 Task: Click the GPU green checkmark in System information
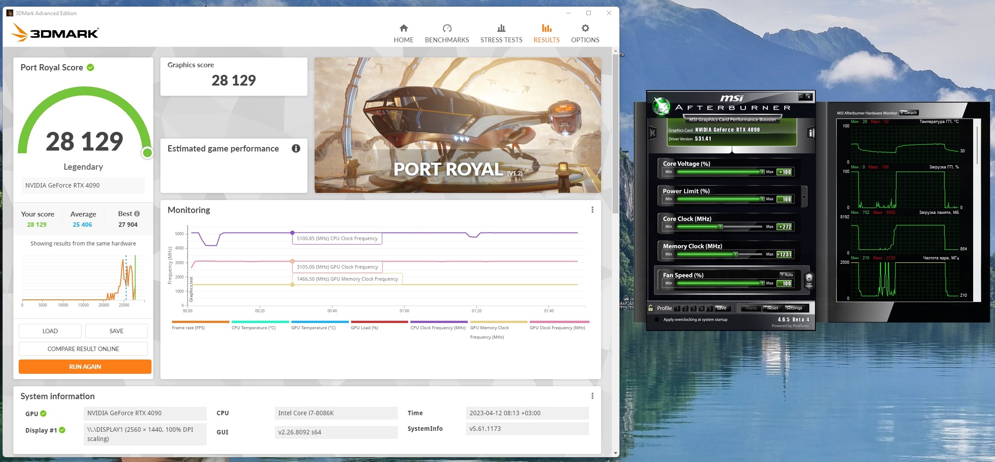pos(43,413)
